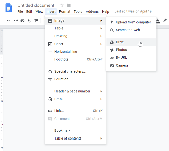Viewport: 169px width, 151px height.
Task: Click the Photos pinwheel icon
Action: click(x=112, y=50)
